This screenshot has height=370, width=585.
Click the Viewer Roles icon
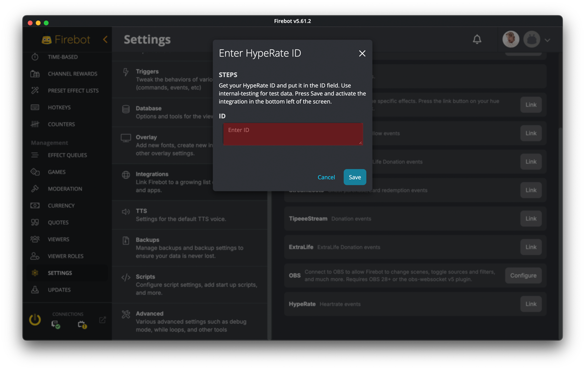[x=35, y=256]
